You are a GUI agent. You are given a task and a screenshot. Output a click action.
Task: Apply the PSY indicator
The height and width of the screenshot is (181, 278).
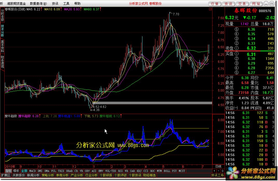click(x=174, y=171)
